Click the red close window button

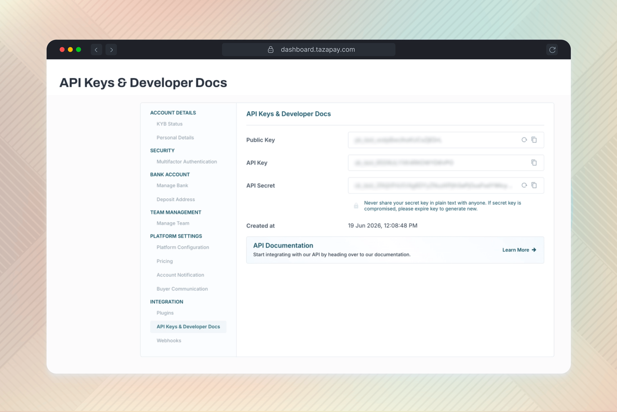(x=62, y=50)
